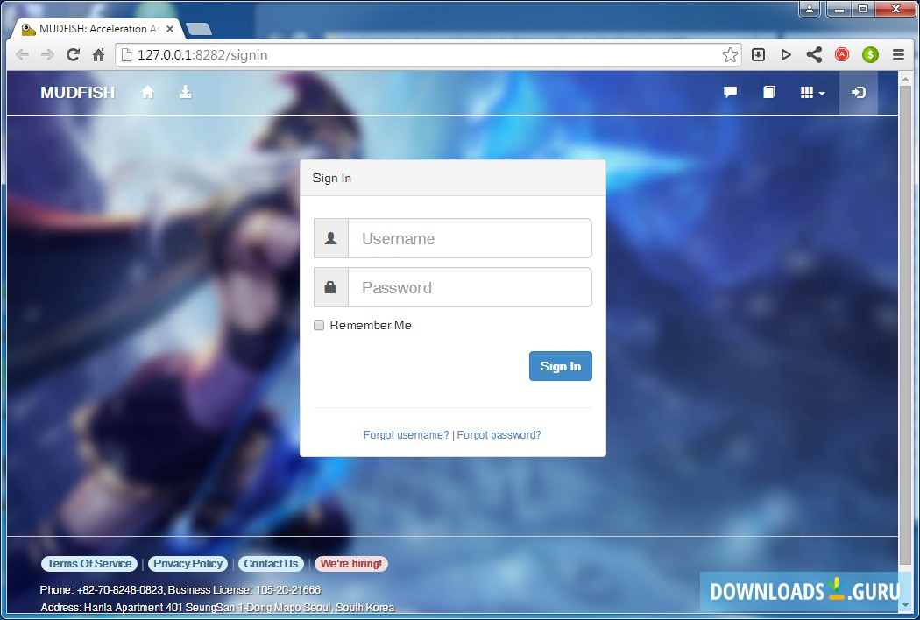Follow the Forgot password? link
The width and height of the screenshot is (920, 620).
(499, 434)
